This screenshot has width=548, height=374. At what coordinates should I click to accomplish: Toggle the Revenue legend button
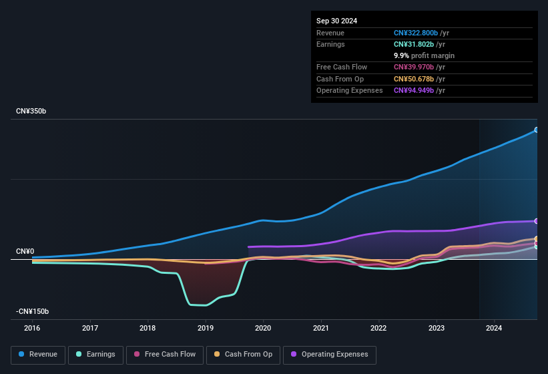tap(38, 355)
